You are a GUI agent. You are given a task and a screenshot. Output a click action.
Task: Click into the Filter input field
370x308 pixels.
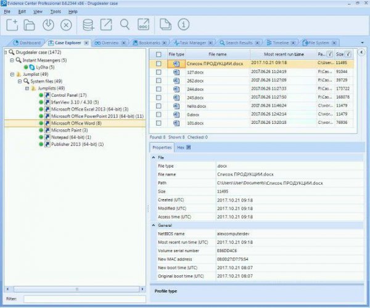83,299
